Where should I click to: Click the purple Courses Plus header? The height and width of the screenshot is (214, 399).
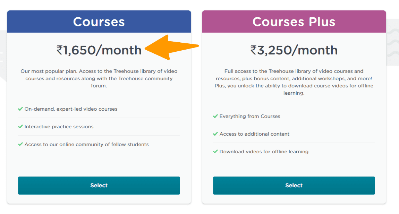click(294, 22)
